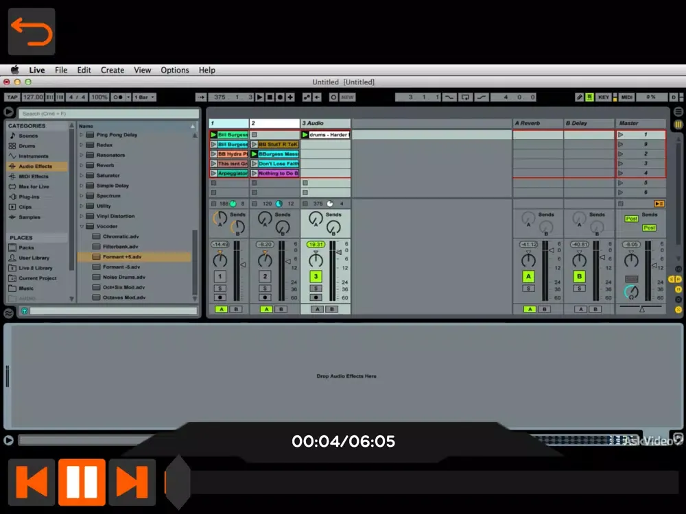Open the View menu

tap(142, 70)
